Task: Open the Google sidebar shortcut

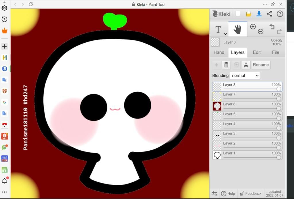Action: click(5, 102)
